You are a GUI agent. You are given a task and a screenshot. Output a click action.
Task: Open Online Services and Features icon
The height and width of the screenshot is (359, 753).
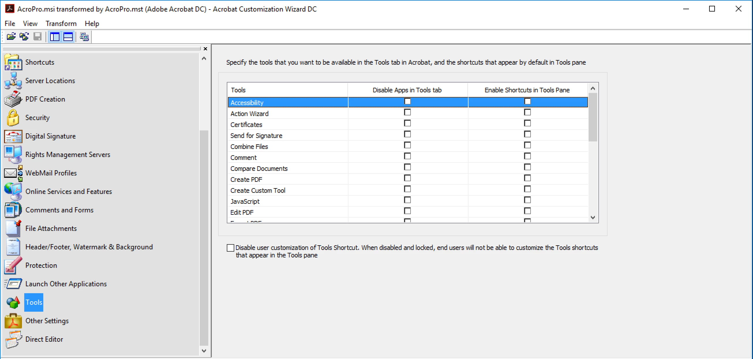(13, 192)
